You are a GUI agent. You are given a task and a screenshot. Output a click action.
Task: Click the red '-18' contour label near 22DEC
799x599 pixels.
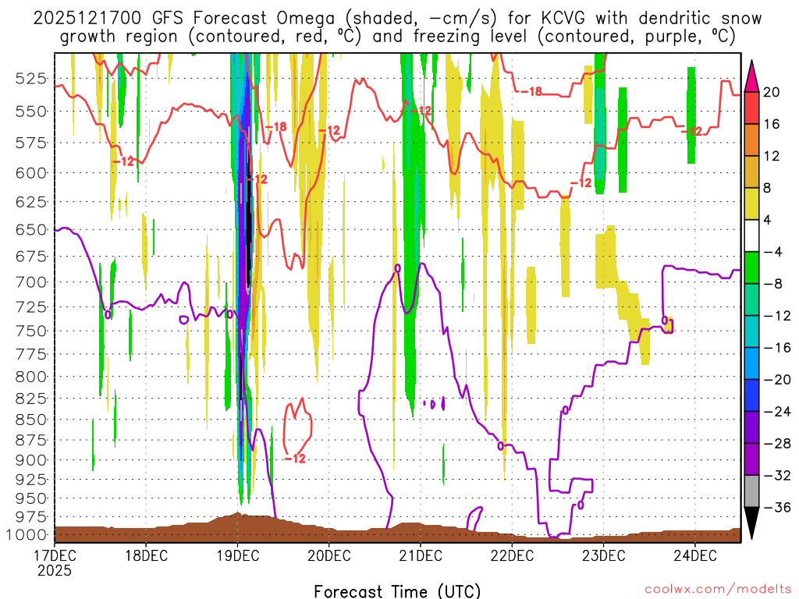pos(531,92)
